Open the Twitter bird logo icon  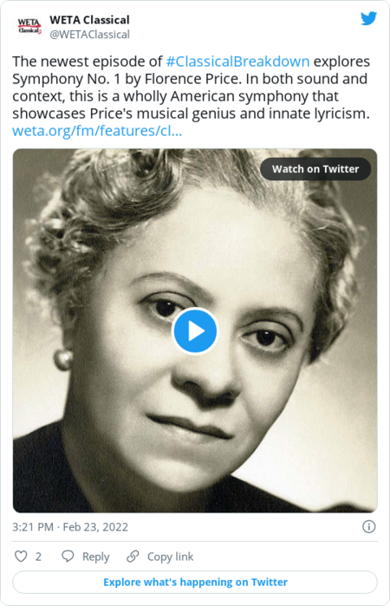click(x=368, y=18)
